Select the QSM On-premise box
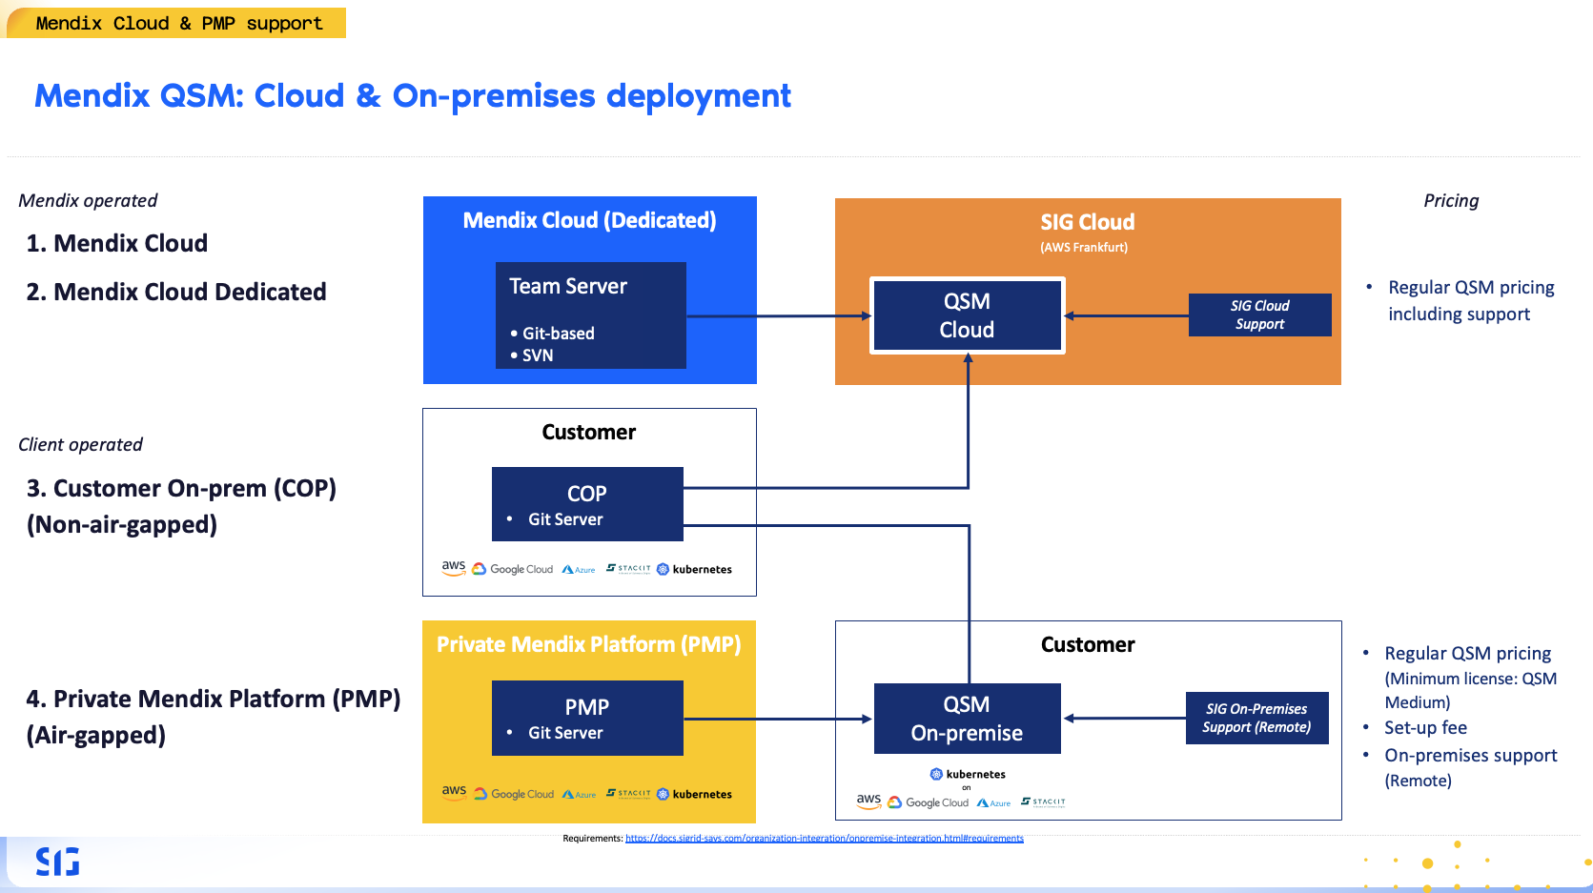Image resolution: width=1593 pixels, height=893 pixels. click(x=967, y=719)
